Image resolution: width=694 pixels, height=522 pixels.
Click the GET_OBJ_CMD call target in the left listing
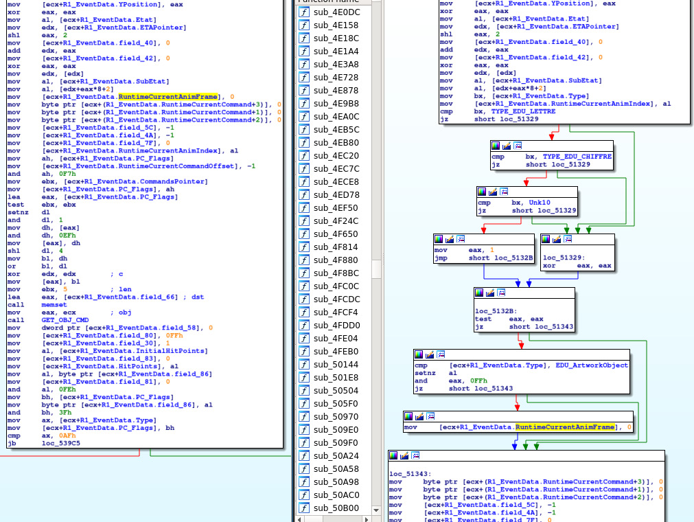click(65, 320)
